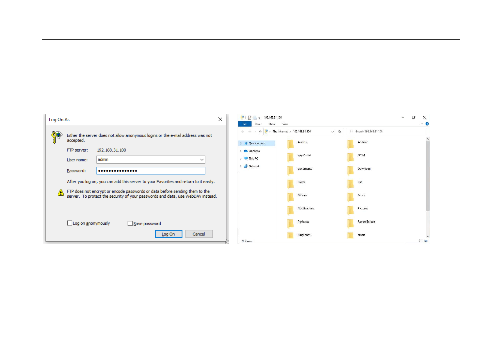Image resolution: width=502 pixels, height=355 pixels.
Task: Open the Customize Quick Access Toolbar dropdown
Action: click(259, 118)
